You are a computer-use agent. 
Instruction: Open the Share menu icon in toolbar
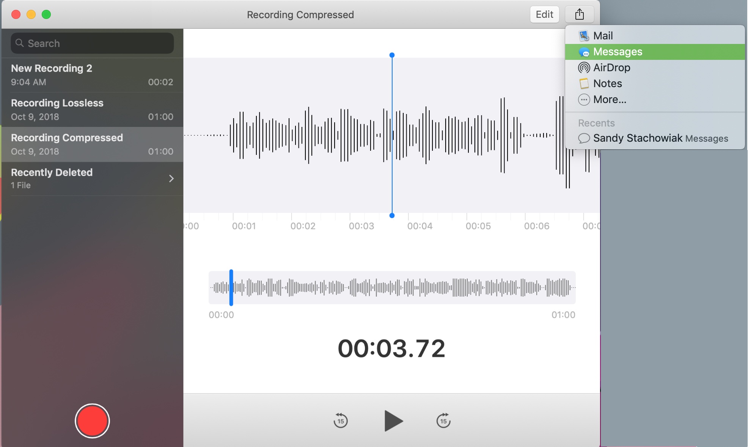579,15
